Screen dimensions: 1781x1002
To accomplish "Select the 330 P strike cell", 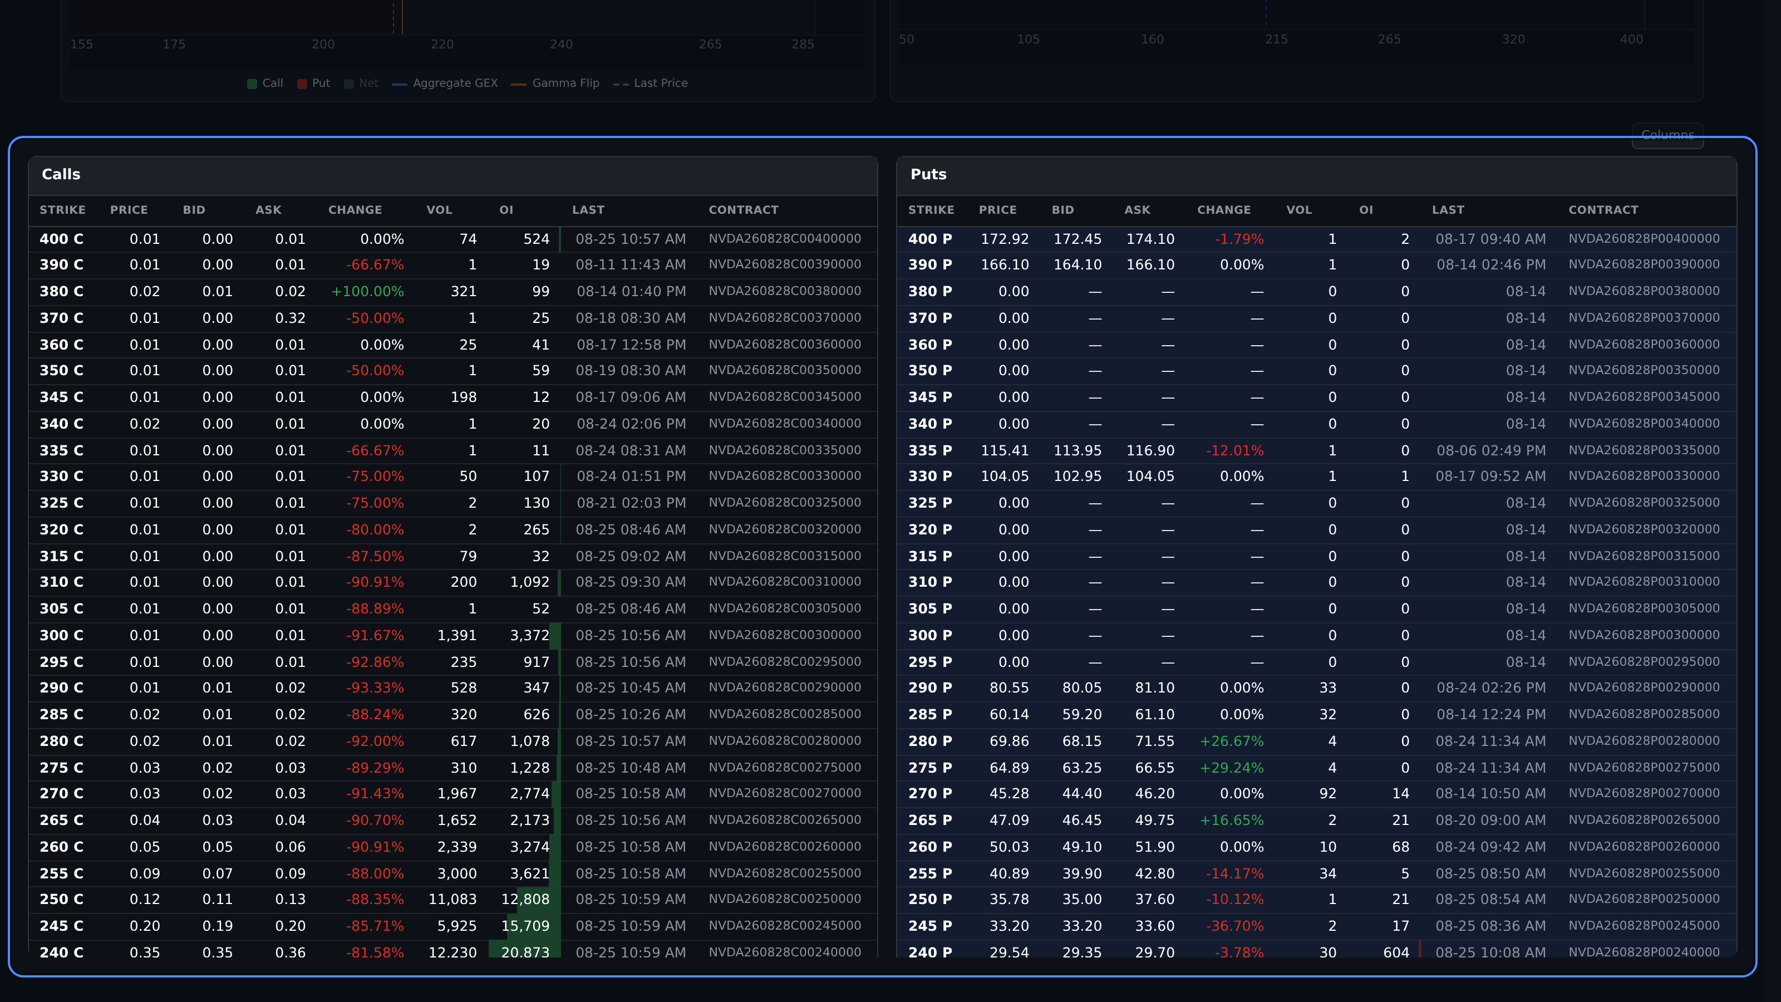I will coord(930,476).
